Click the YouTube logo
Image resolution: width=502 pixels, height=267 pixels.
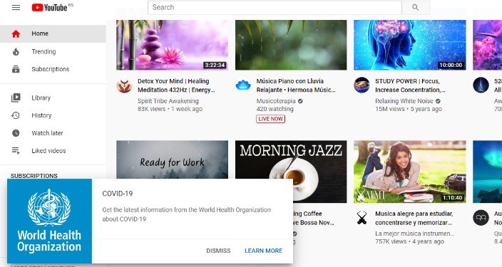pyautogui.click(x=50, y=7)
